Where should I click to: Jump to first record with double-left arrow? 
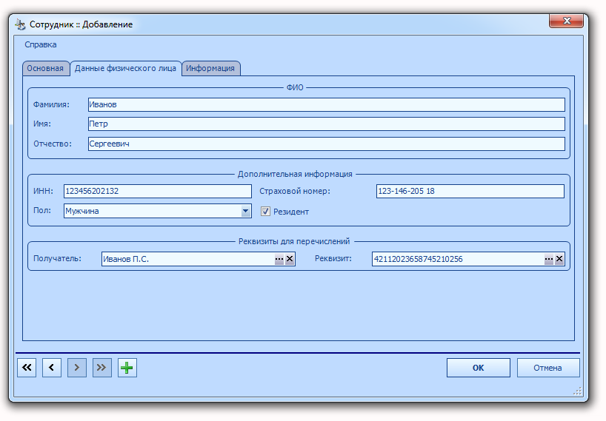pyautogui.click(x=27, y=368)
